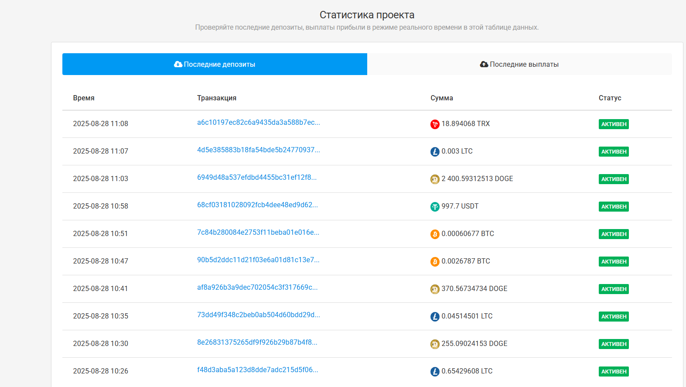The image size is (686, 387).
Task: View transaction 7c84b280084e2753f11beba01e016e
Action: coord(258,233)
